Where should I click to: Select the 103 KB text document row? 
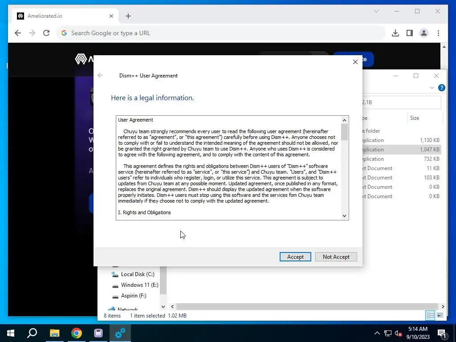pyautogui.click(x=402, y=177)
